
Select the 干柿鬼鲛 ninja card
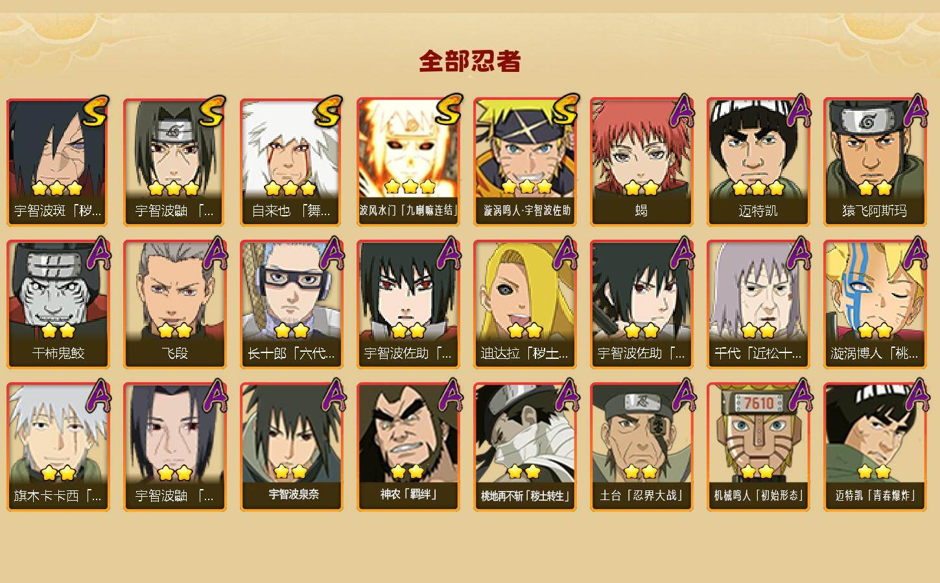(x=58, y=304)
